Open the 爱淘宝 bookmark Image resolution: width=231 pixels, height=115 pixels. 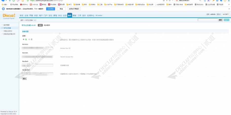point(43,5)
